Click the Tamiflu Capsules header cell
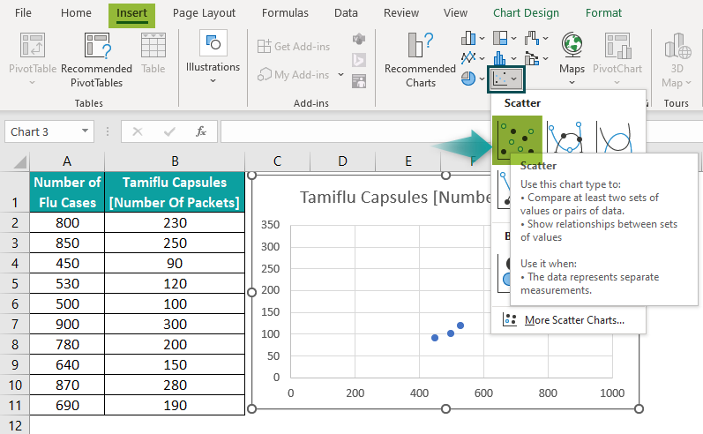Viewport: 703px width, 434px height. [x=175, y=192]
